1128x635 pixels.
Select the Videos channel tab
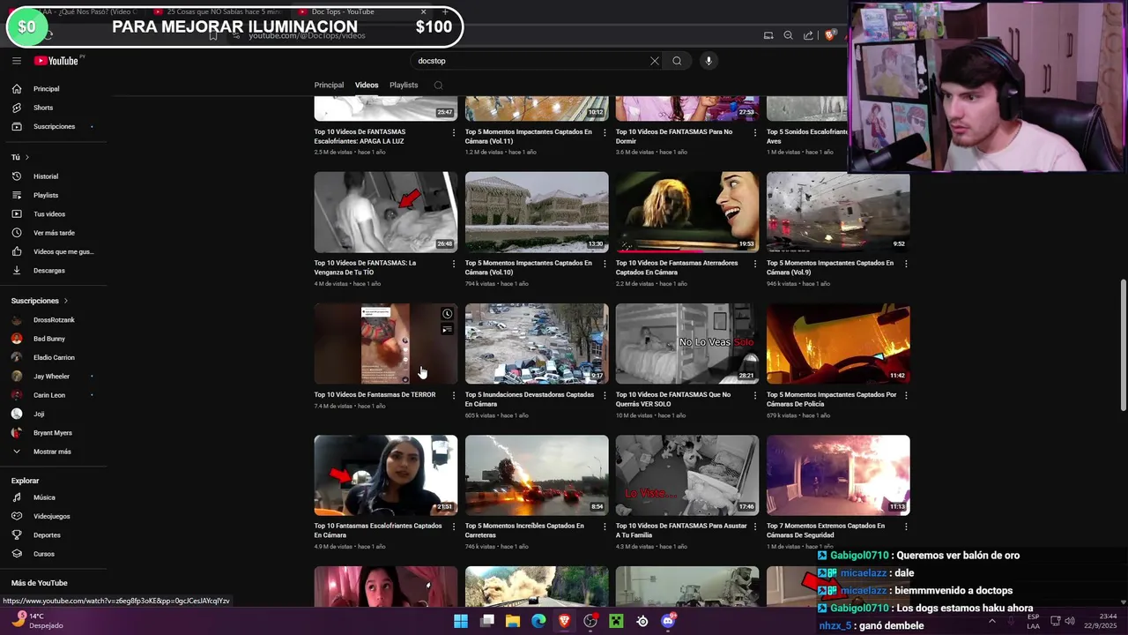point(367,86)
